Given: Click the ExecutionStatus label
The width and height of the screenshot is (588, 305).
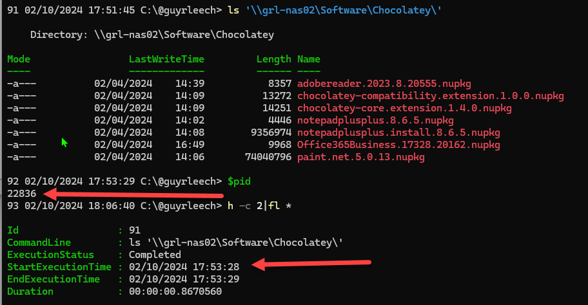Looking at the screenshot, I should click(51, 255).
